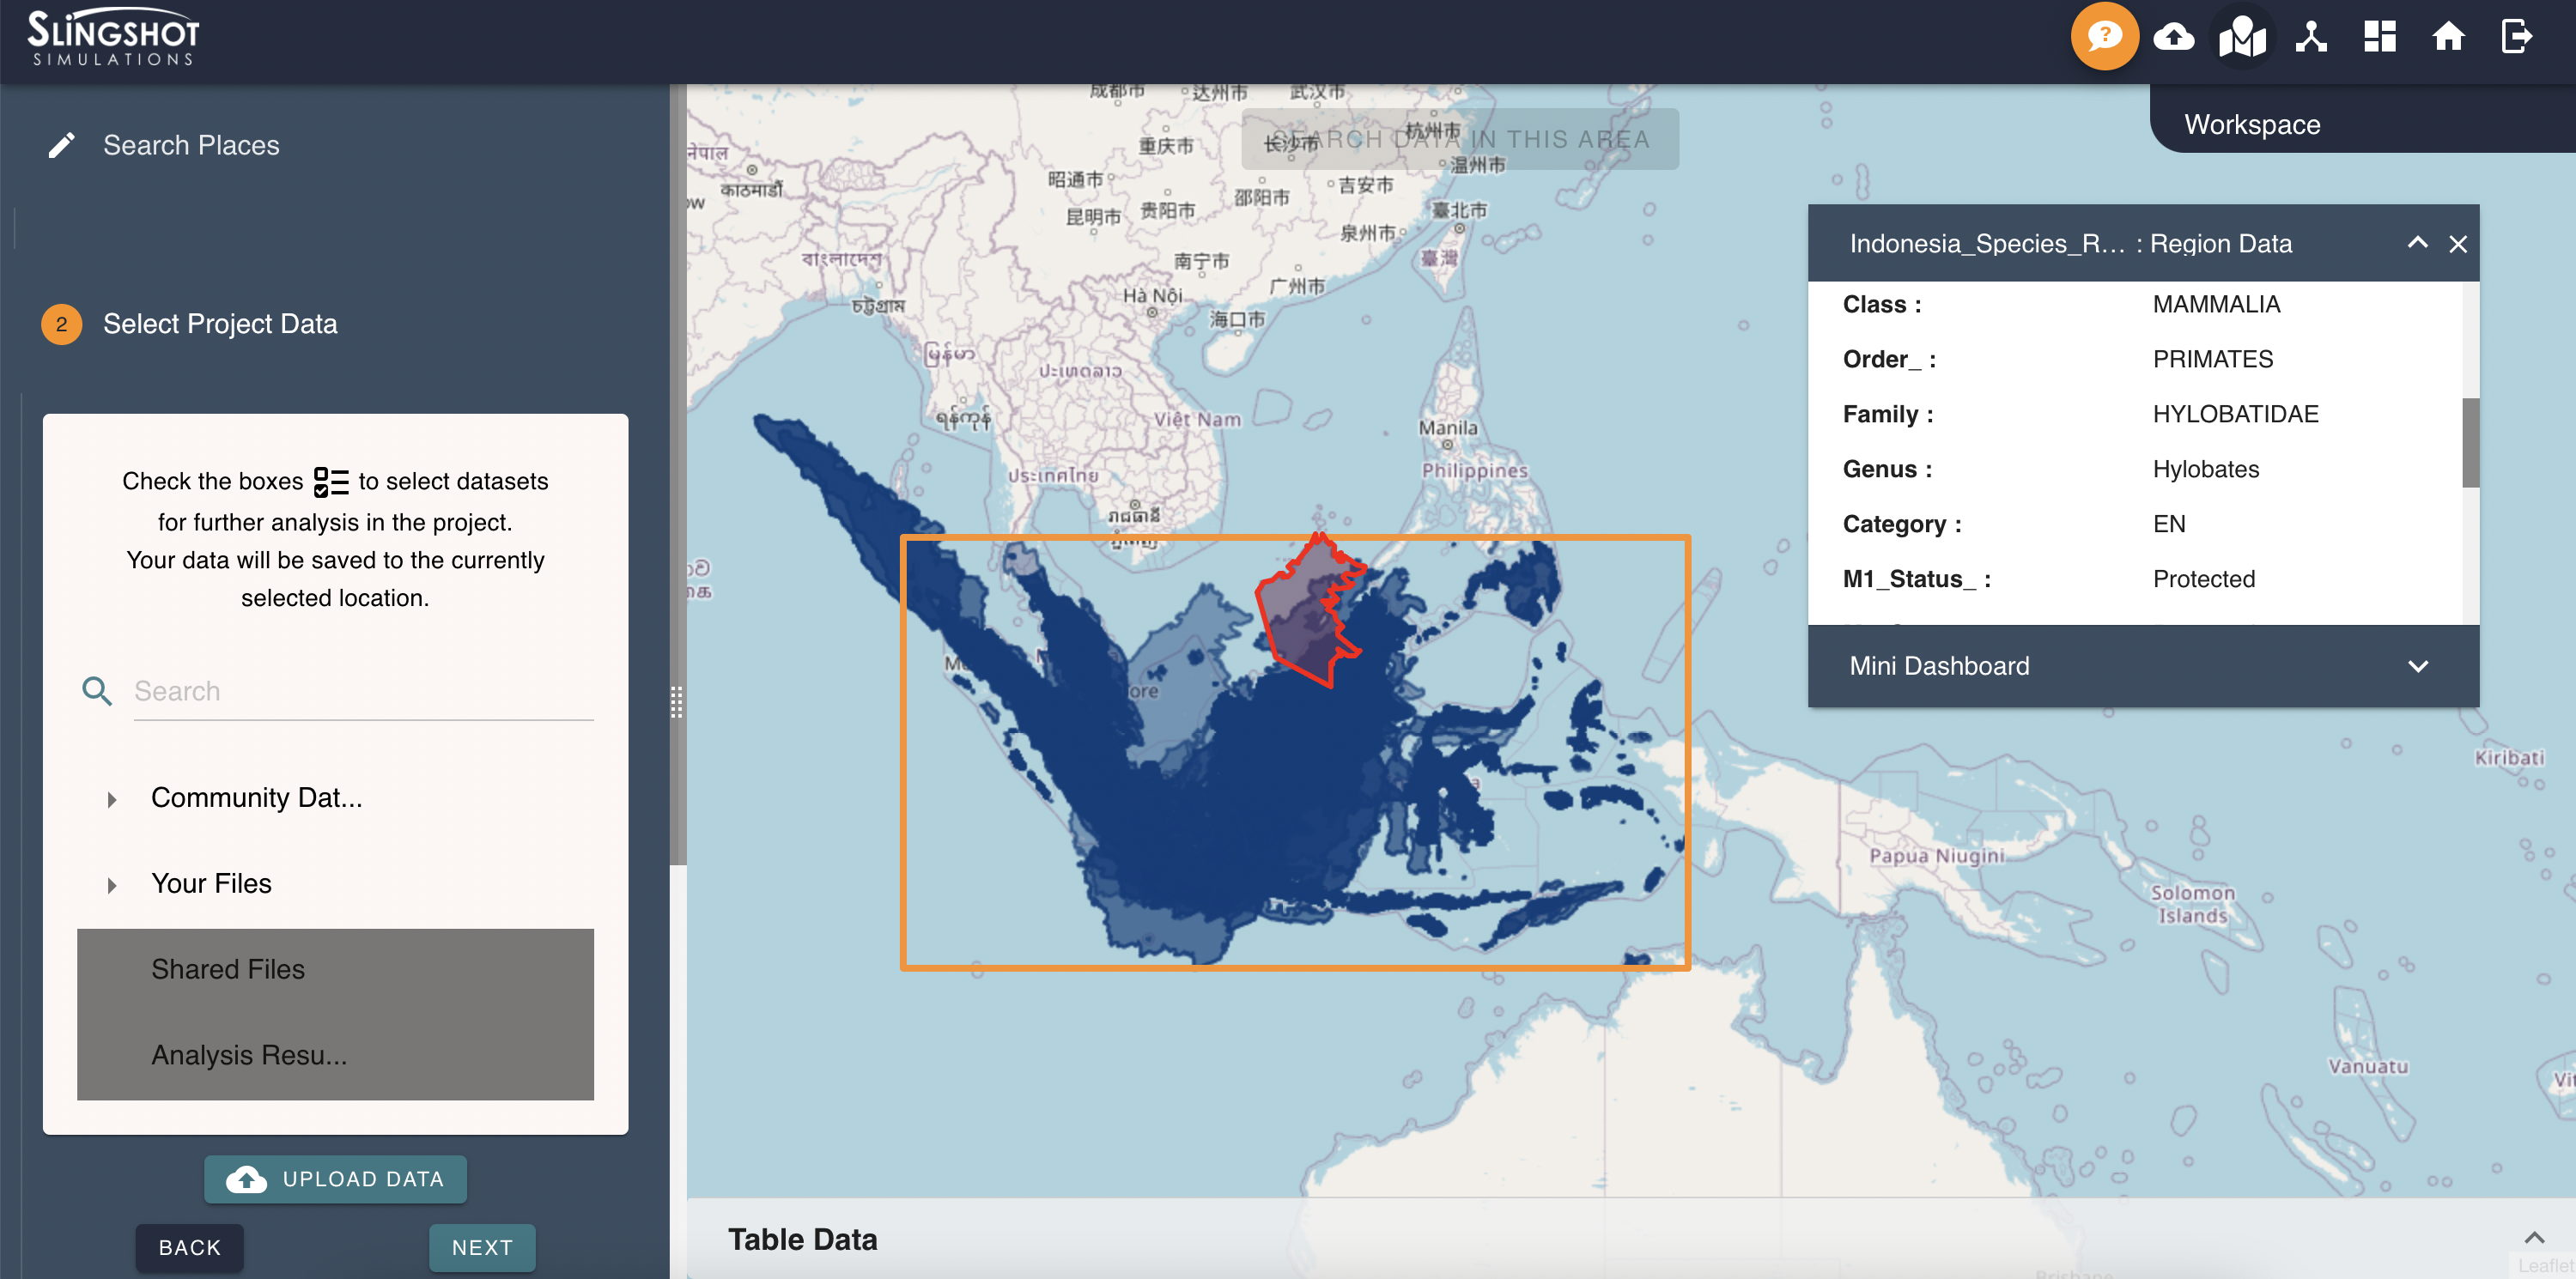Image resolution: width=2576 pixels, height=1279 pixels.
Task: Click the Hylobates genus value
Action: pyautogui.click(x=2205, y=469)
